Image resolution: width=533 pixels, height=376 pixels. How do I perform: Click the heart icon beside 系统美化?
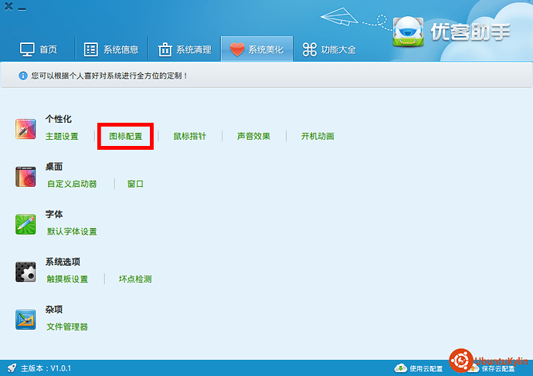coord(237,49)
